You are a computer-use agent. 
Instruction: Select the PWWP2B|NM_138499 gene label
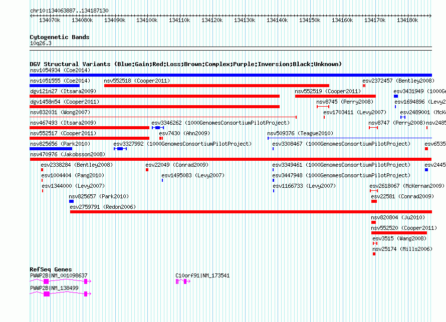pos(54,288)
